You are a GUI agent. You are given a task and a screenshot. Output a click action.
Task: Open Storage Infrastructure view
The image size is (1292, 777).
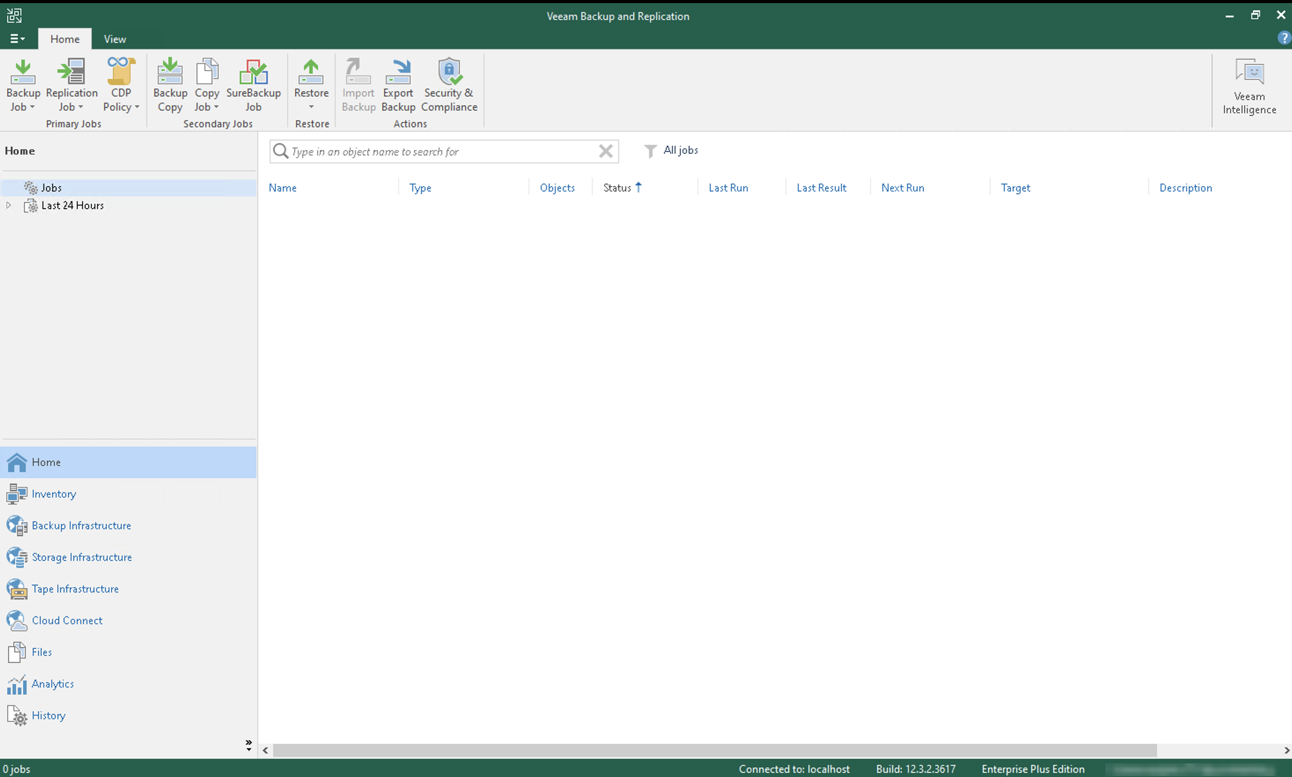click(128, 557)
